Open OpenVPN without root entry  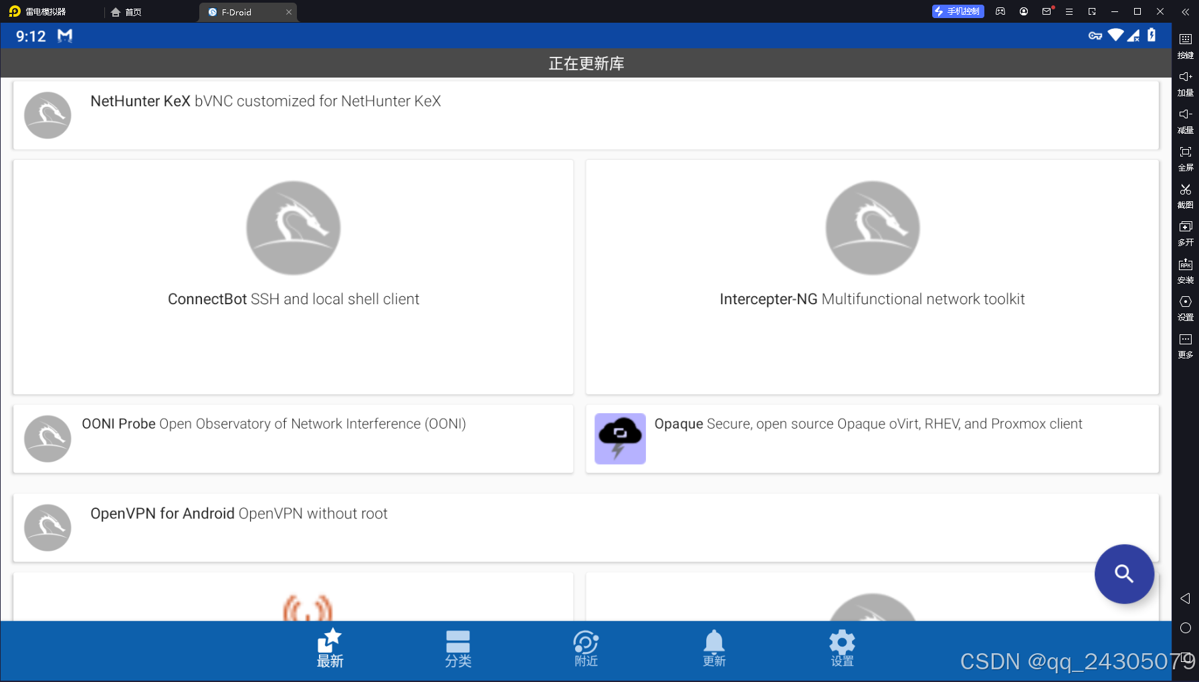tap(586, 528)
